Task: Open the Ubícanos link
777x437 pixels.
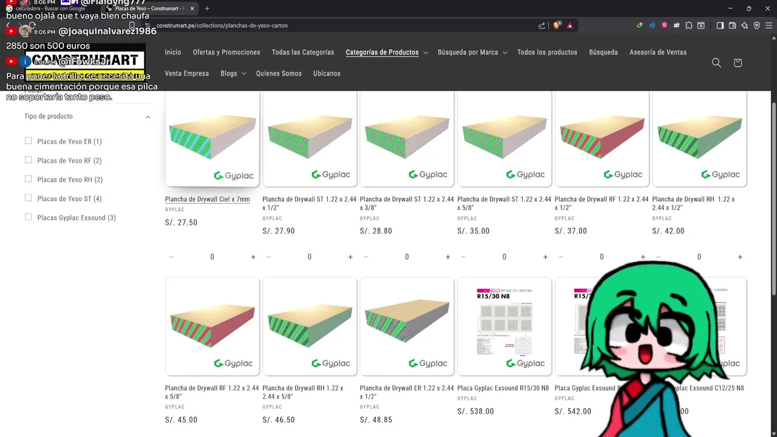Action: tap(327, 73)
